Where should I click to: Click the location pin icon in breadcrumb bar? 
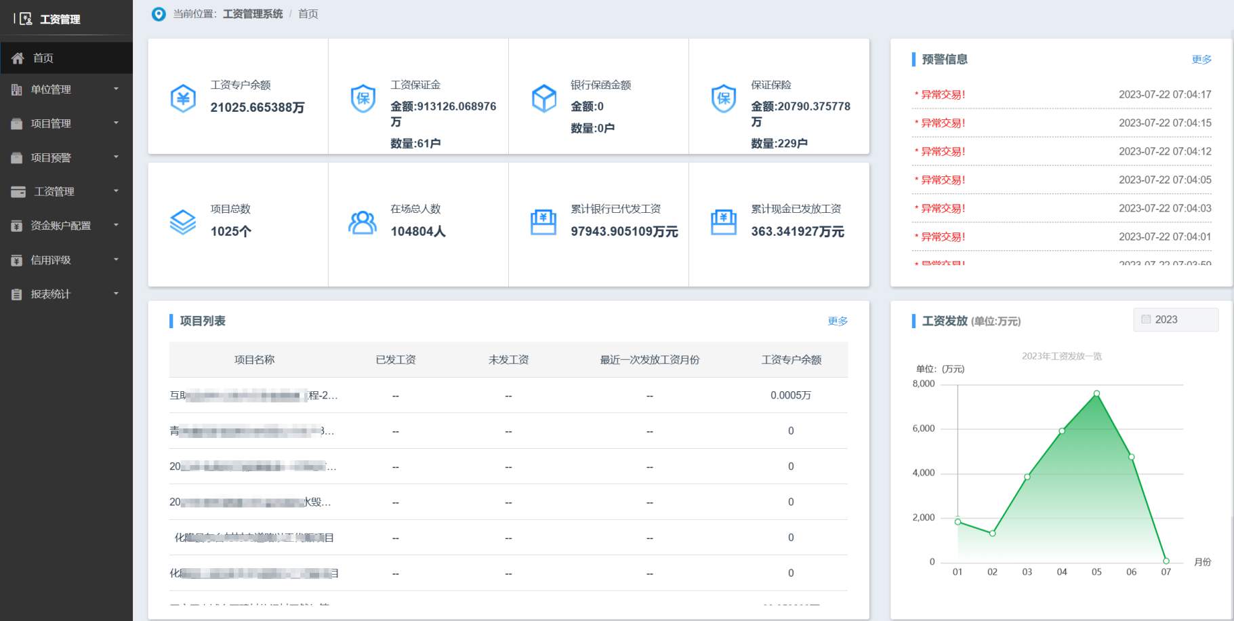tap(157, 14)
